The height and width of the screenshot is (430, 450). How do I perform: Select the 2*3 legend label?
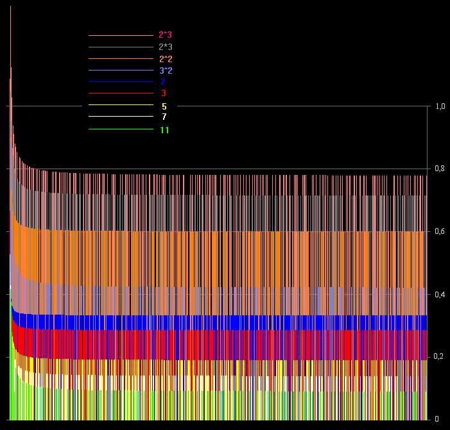165,47
